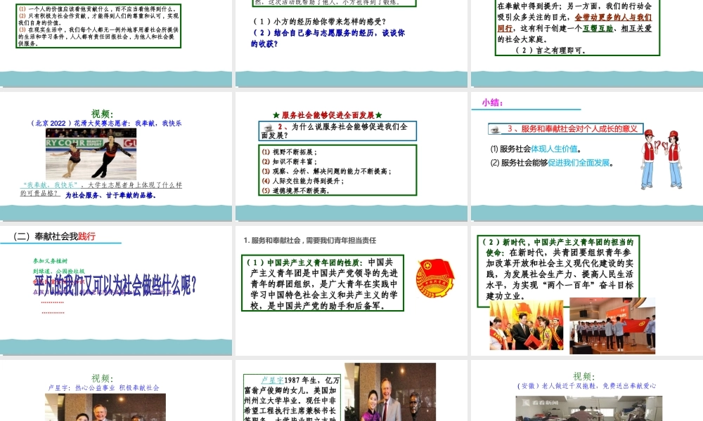Click the photo of officials shaking hands
Viewport: 703px width, 421px height.
[527, 326]
